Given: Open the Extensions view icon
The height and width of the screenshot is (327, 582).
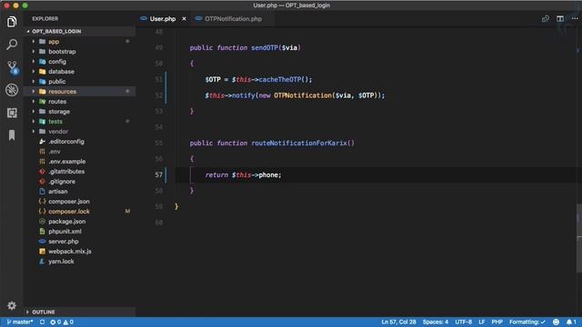Looking at the screenshot, I should click(12, 113).
